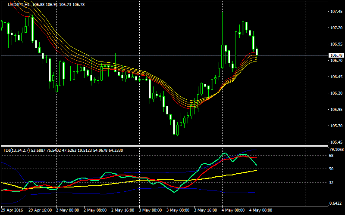The image size is (345, 215).
Task: Click the 29 Apr 16:00 time label
Action: coord(40,210)
